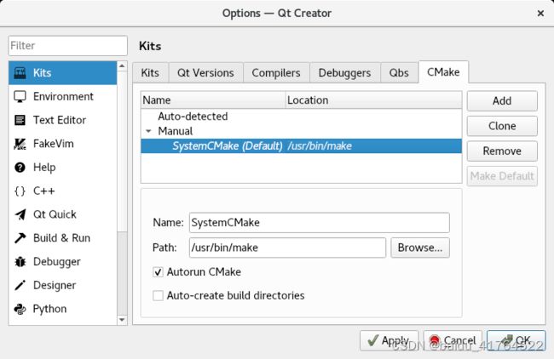
Task: Switch to the Kits tab
Action: 150,72
